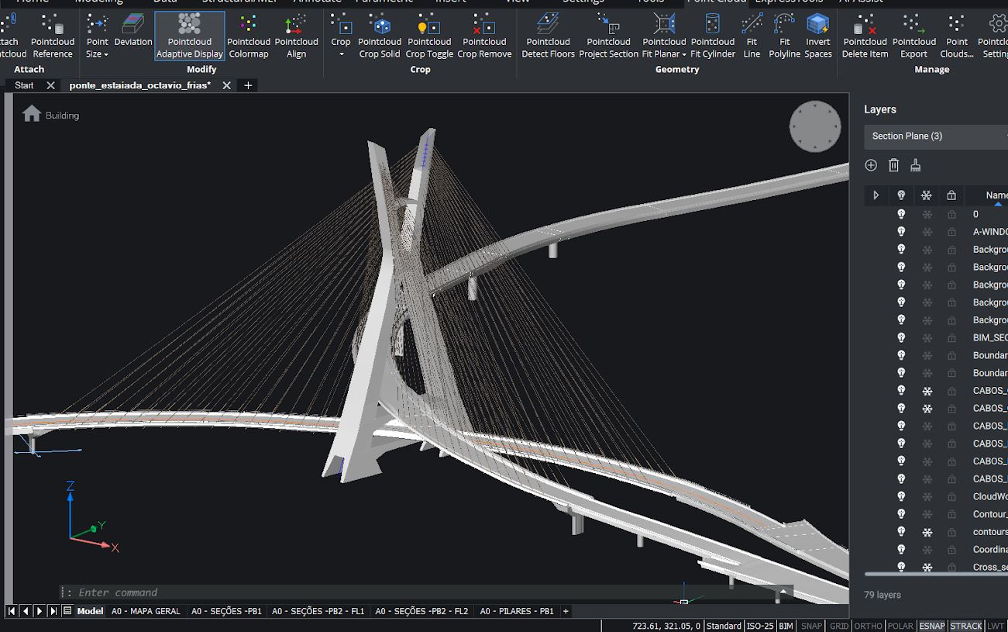Select the Pointcloud Reference tool

tap(52, 35)
